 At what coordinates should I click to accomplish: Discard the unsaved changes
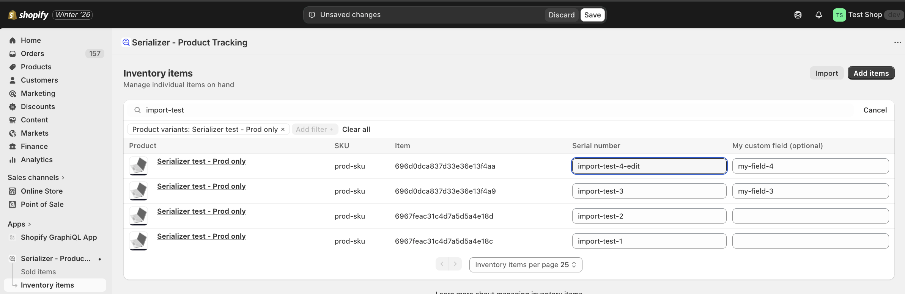click(x=561, y=15)
